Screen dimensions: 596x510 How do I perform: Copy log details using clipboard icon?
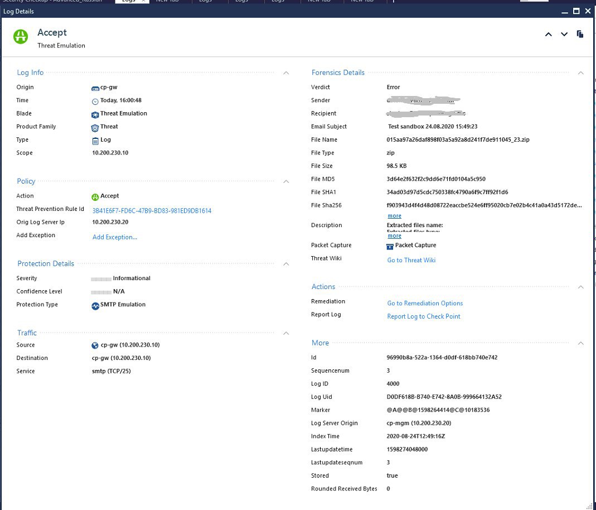point(580,34)
